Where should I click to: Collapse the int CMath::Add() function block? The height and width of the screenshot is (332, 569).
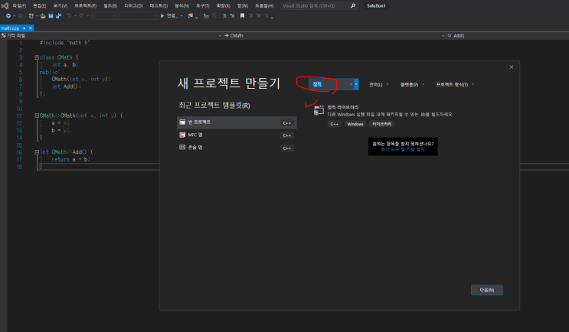(37, 152)
